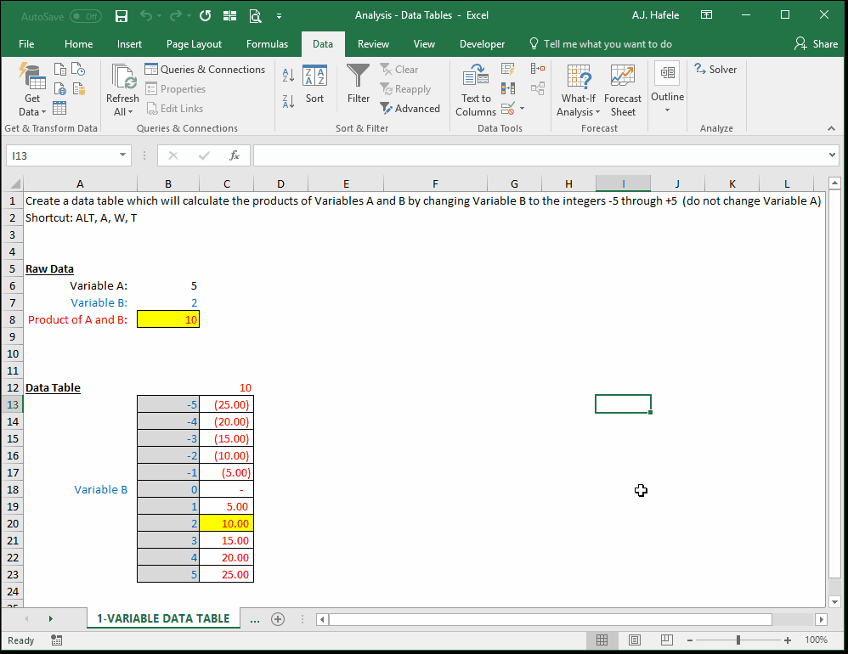Collapse the ribbon with the chevron
This screenshot has width=848, height=654.
click(x=831, y=128)
